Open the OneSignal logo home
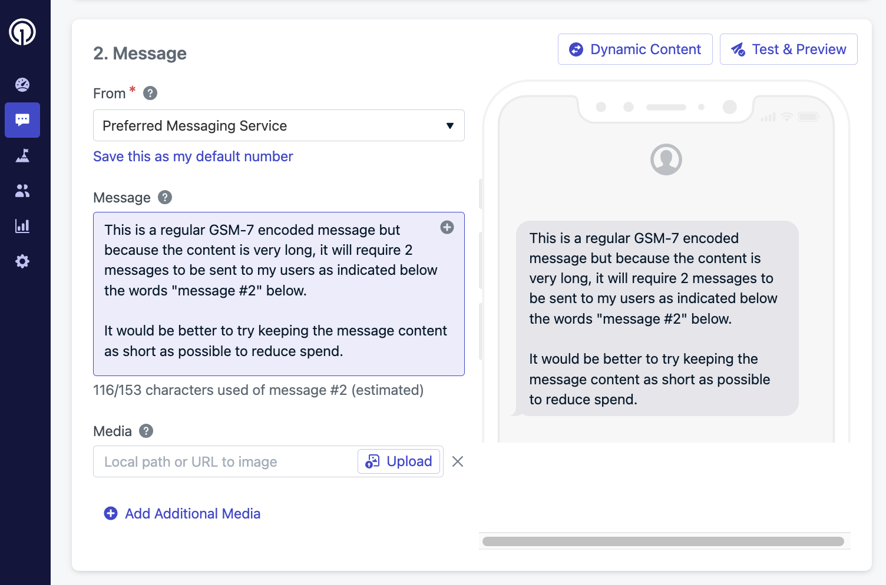The height and width of the screenshot is (585, 886). tap(22, 32)
